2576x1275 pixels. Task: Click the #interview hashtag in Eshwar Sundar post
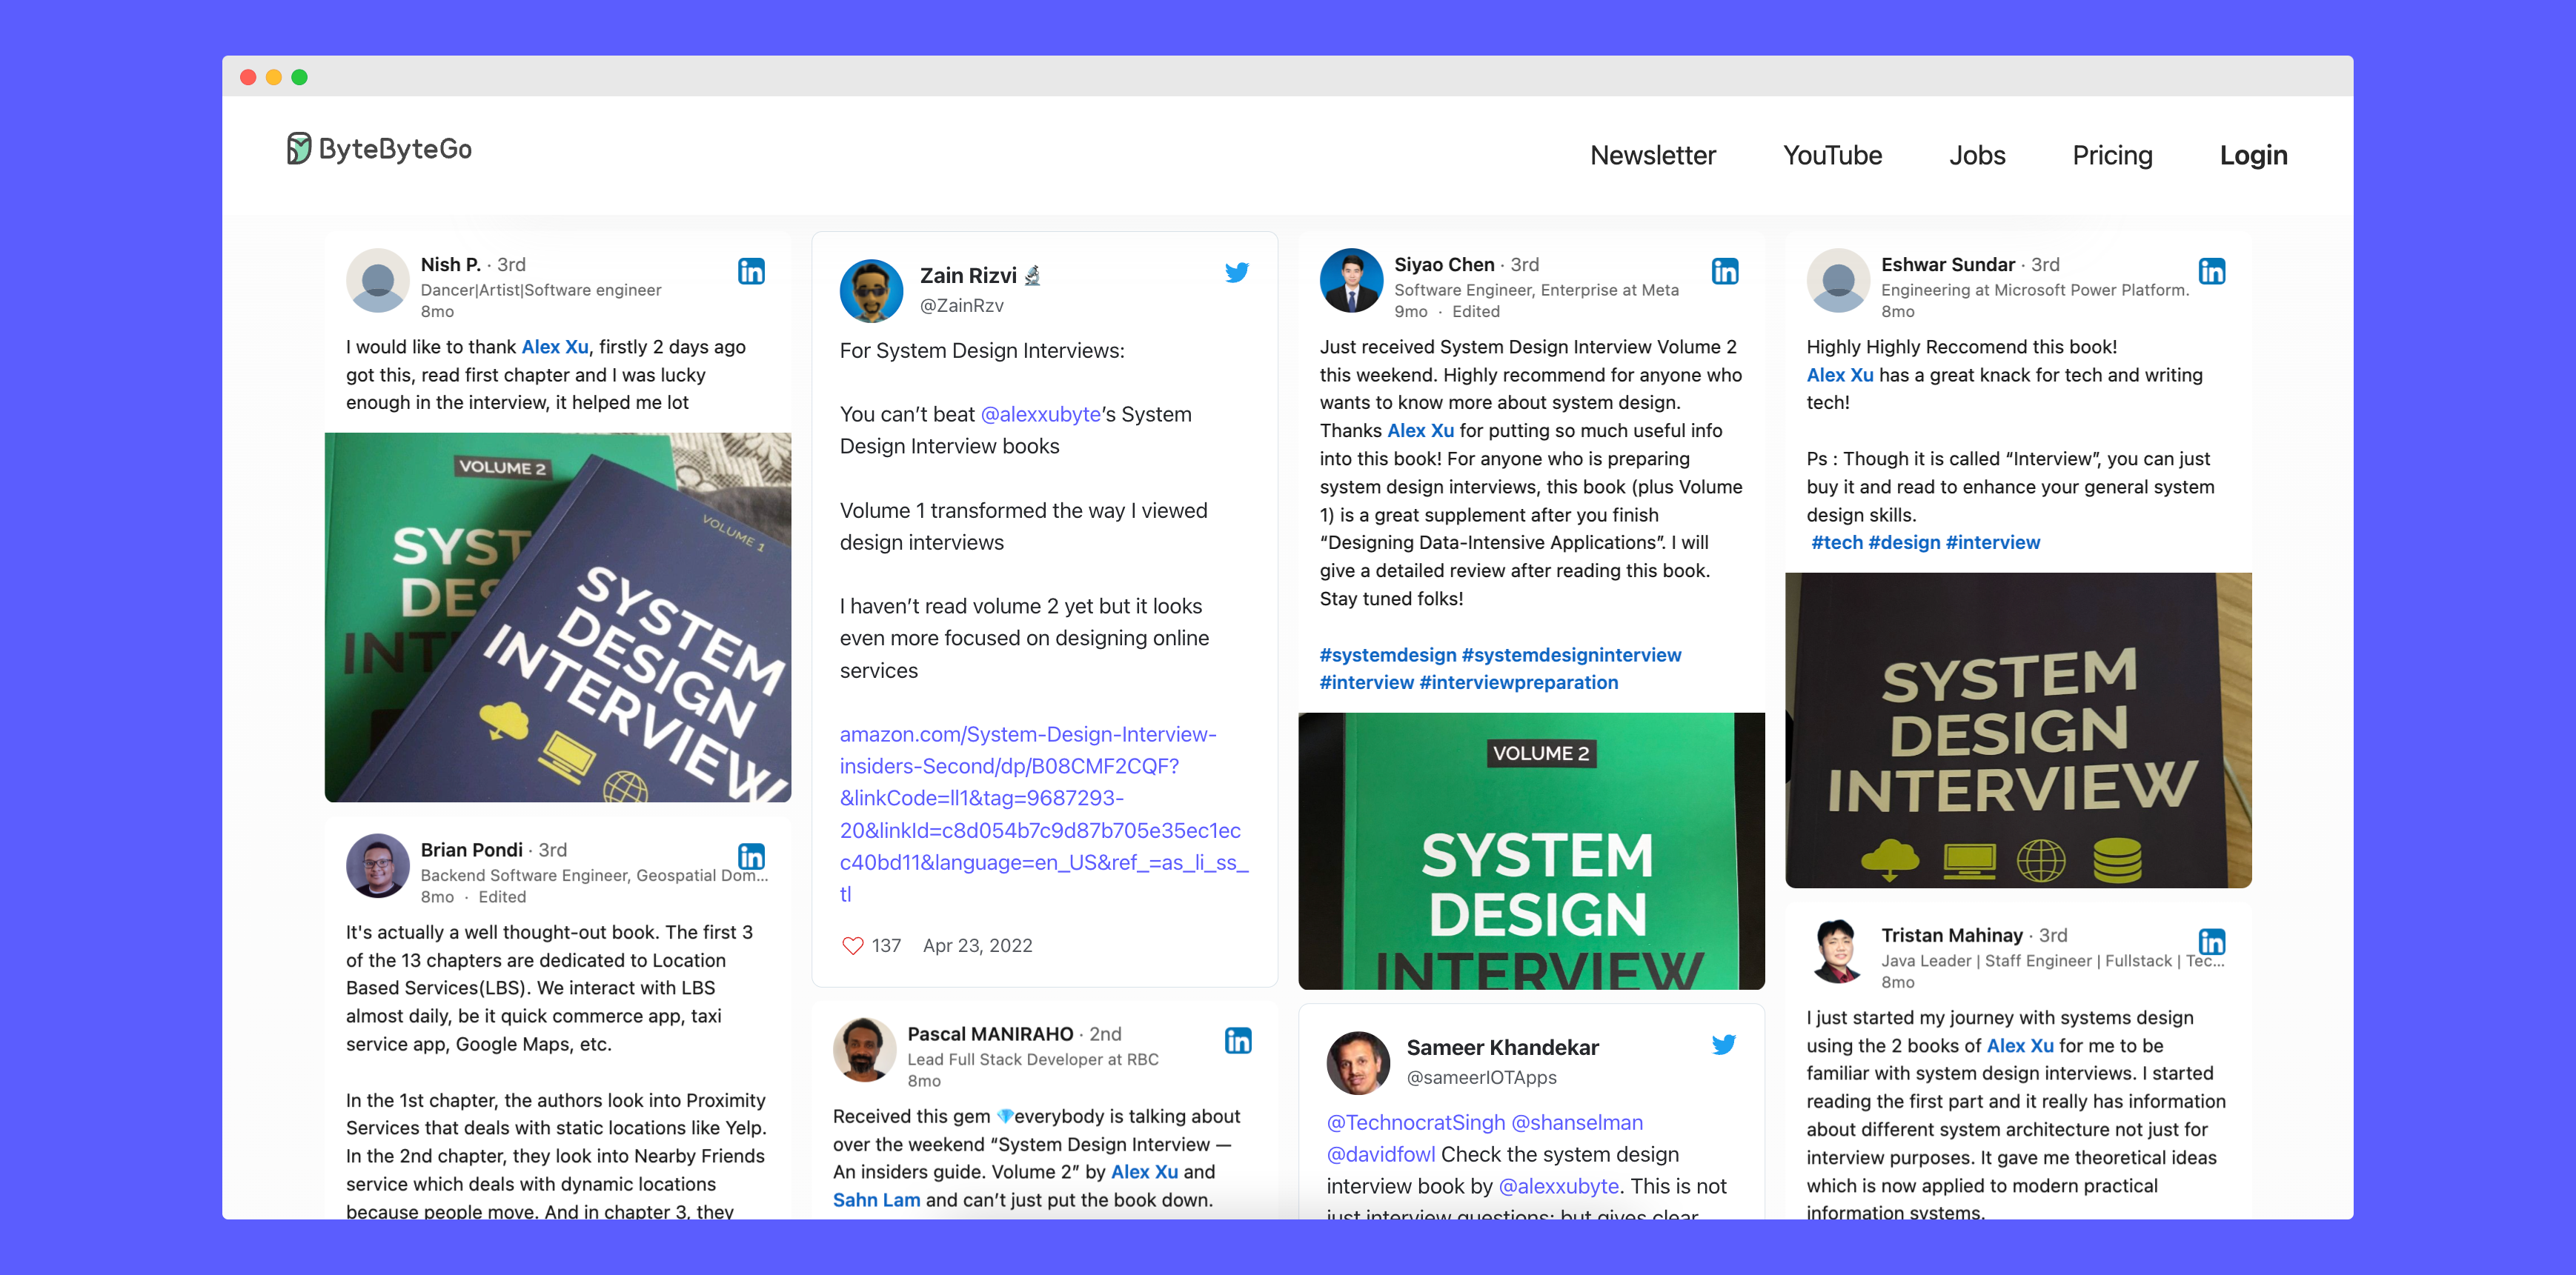1993,543
